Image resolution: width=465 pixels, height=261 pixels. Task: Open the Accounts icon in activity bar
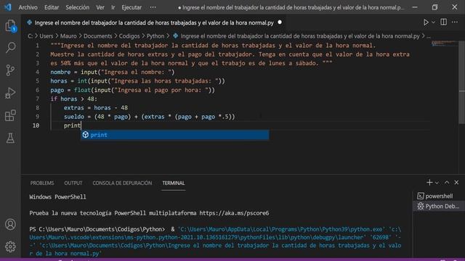coord(10,224)
